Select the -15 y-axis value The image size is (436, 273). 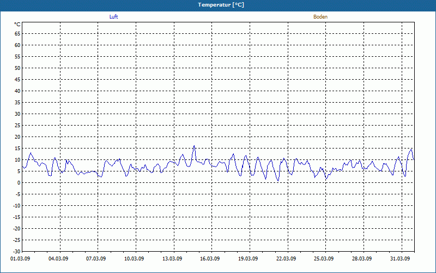[17, 217]
